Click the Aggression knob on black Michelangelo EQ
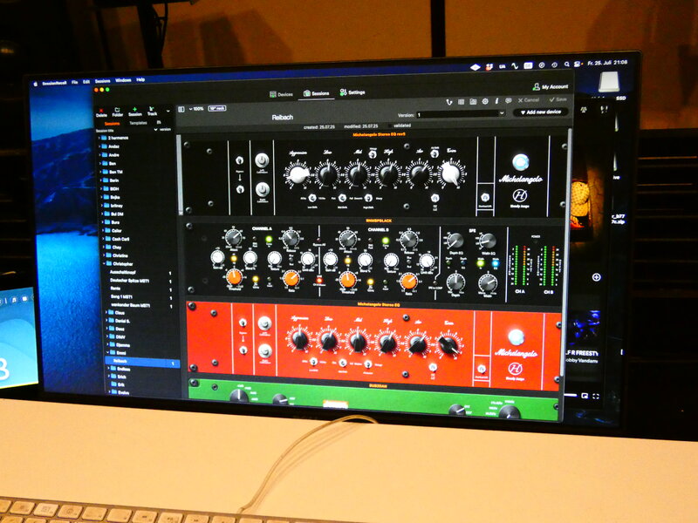This screenshot has height=523, width=698. click(298, 174)
